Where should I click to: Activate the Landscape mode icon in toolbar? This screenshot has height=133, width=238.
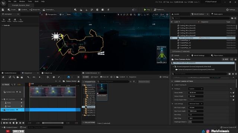click(x=81, y=10)
